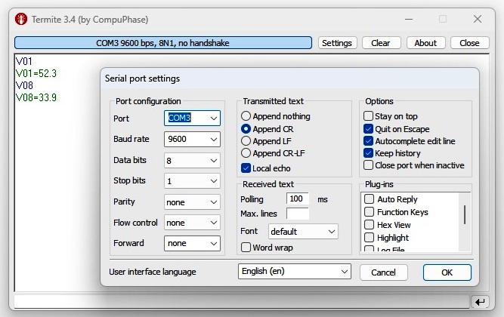Open the Data bits dropdown

tap(192, 160)
